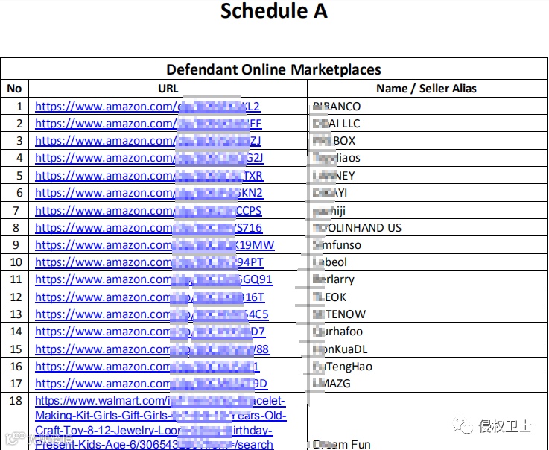
Task: Select the seller name OLINHAND US
Action: coord(357,228)
